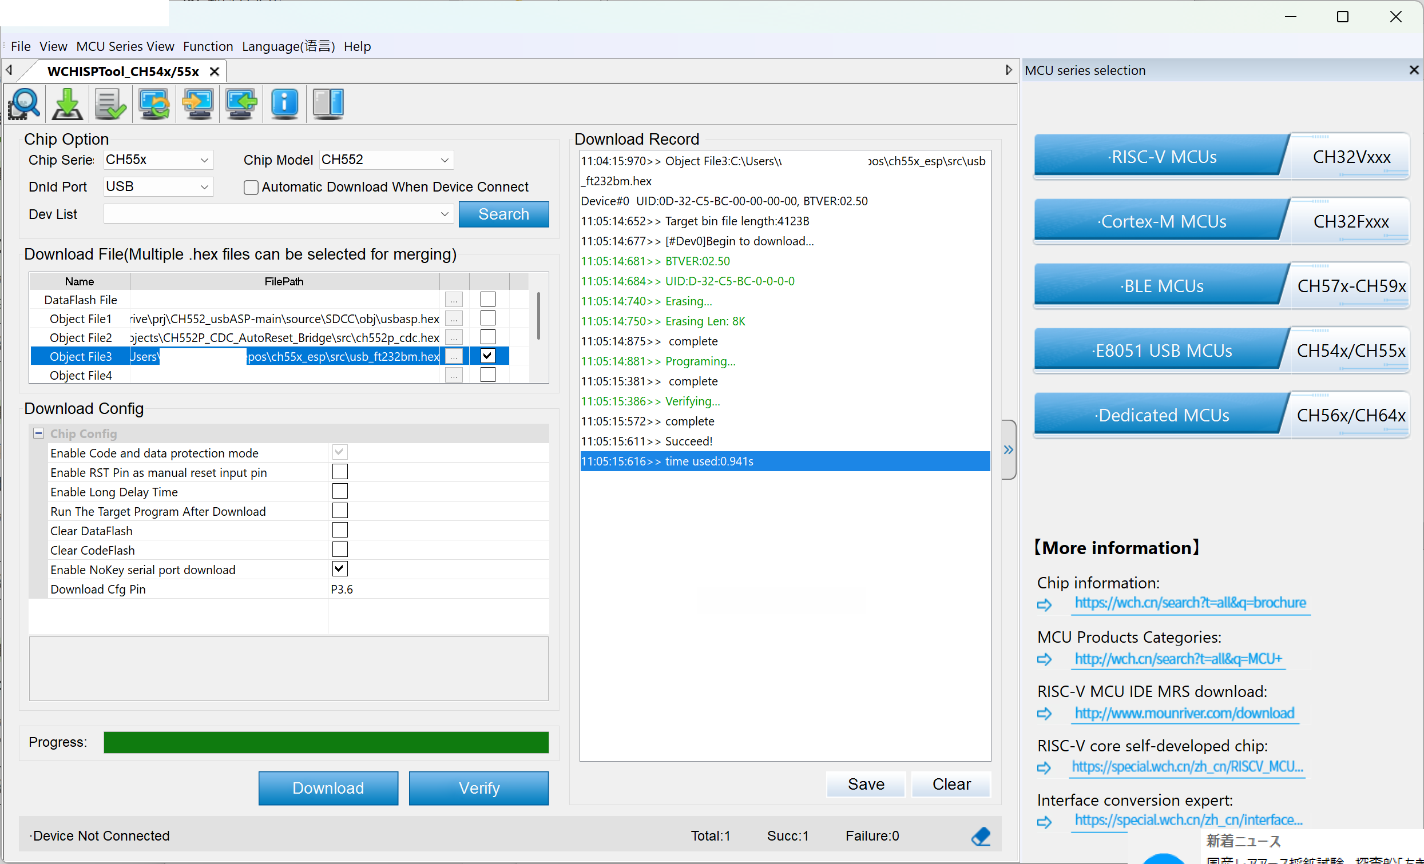This screenshot has width=1424, height=864.
Task: Click the chip search magnifier toolbar icon
Action: (x=23, y=104)
